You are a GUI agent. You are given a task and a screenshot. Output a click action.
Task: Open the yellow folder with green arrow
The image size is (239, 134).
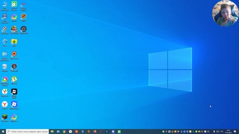(14, 42)
